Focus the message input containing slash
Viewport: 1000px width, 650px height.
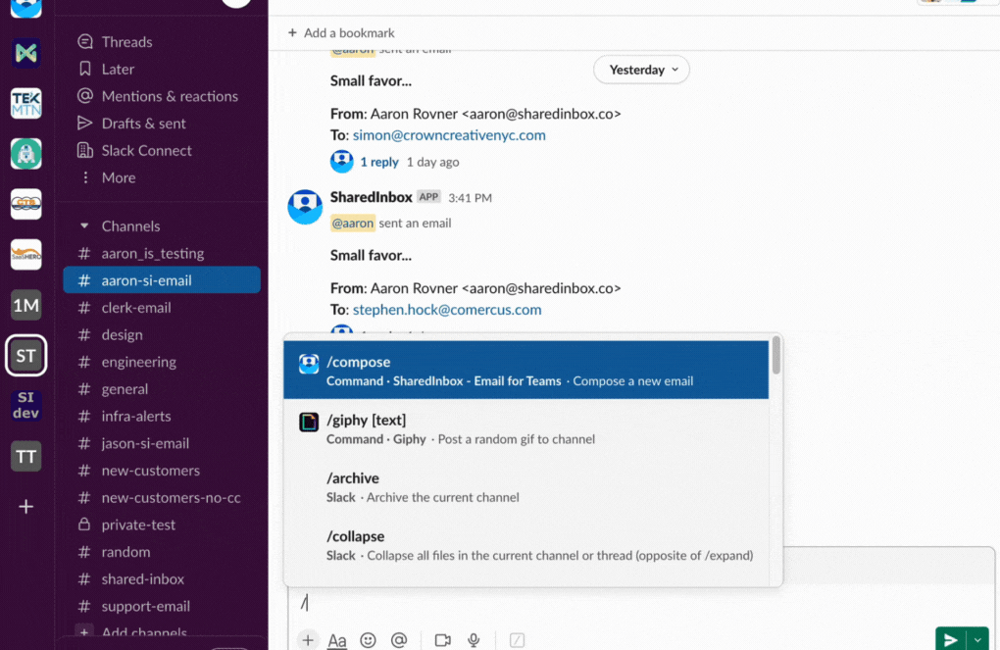pyautogui.click(x=641, y=602)
